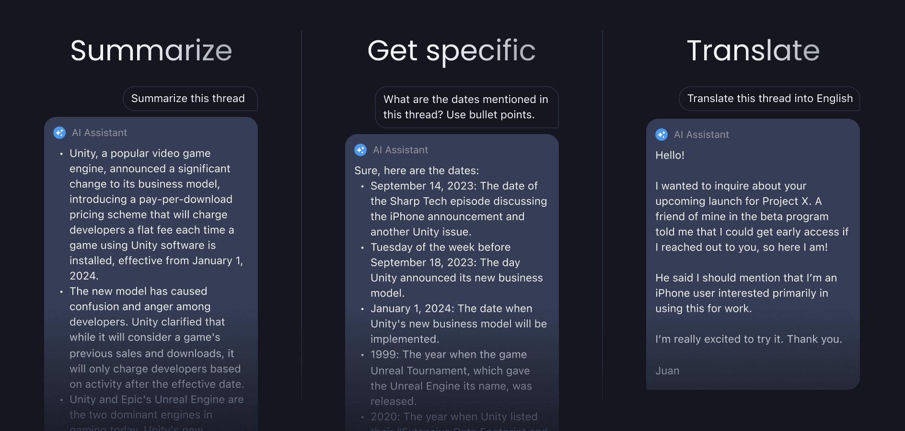
Task: Click the AI Assistant sparkle icon under Translate
Action: [x=661, y=135]
